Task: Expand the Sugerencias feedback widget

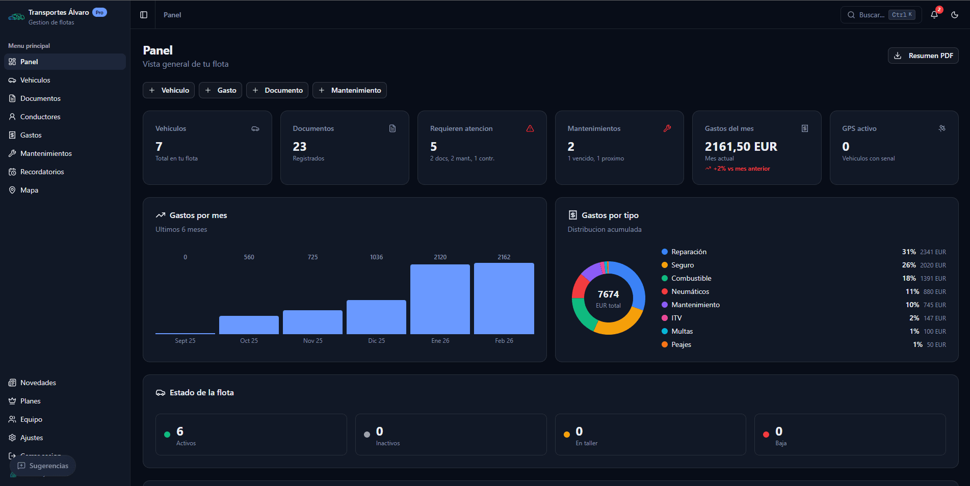Action: (43, 465)
